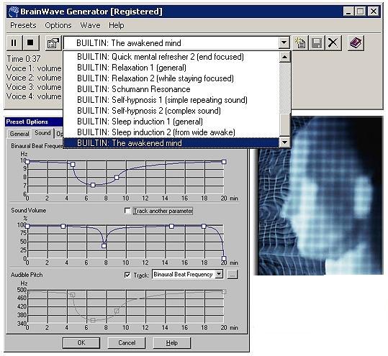The height and width of the screenshot is (356, 388).
Task: Click the BrainWave Generator title bar app icon
Action: click(14, 12)
